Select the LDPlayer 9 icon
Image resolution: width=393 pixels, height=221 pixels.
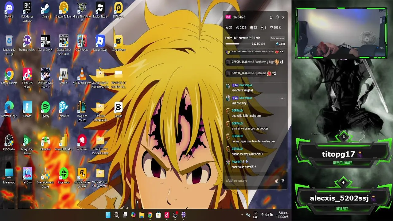pos(118,10)
